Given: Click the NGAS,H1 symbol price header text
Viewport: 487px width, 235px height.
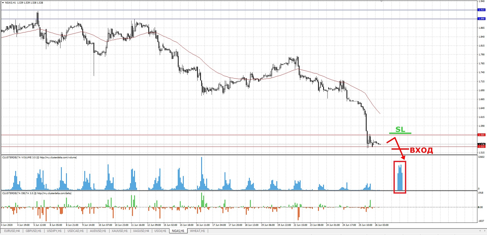Looking at the screenshot, I should (x=24, y=3).
